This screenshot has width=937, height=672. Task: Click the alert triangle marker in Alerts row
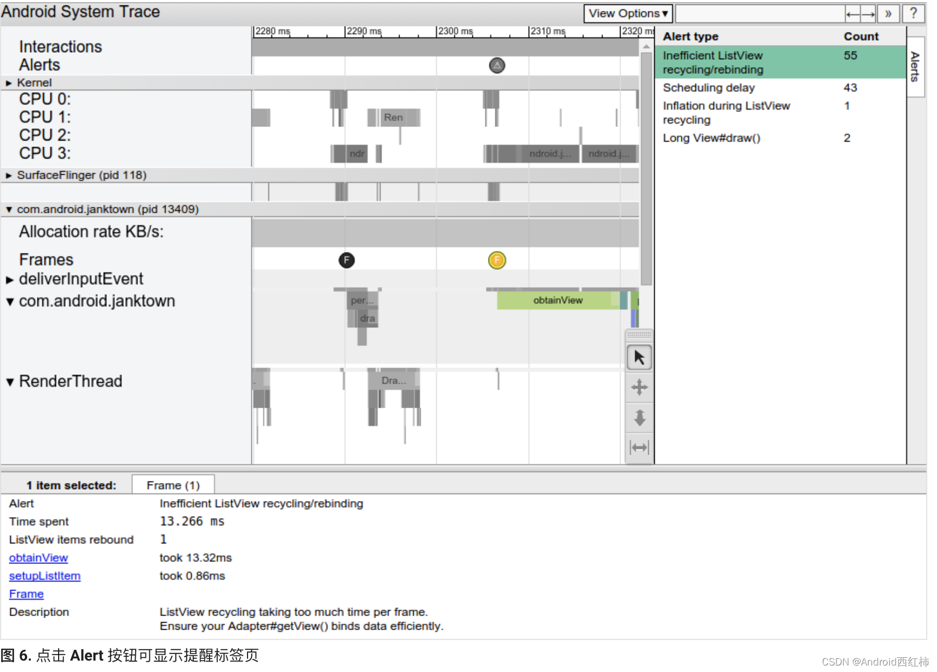(497, 65)
